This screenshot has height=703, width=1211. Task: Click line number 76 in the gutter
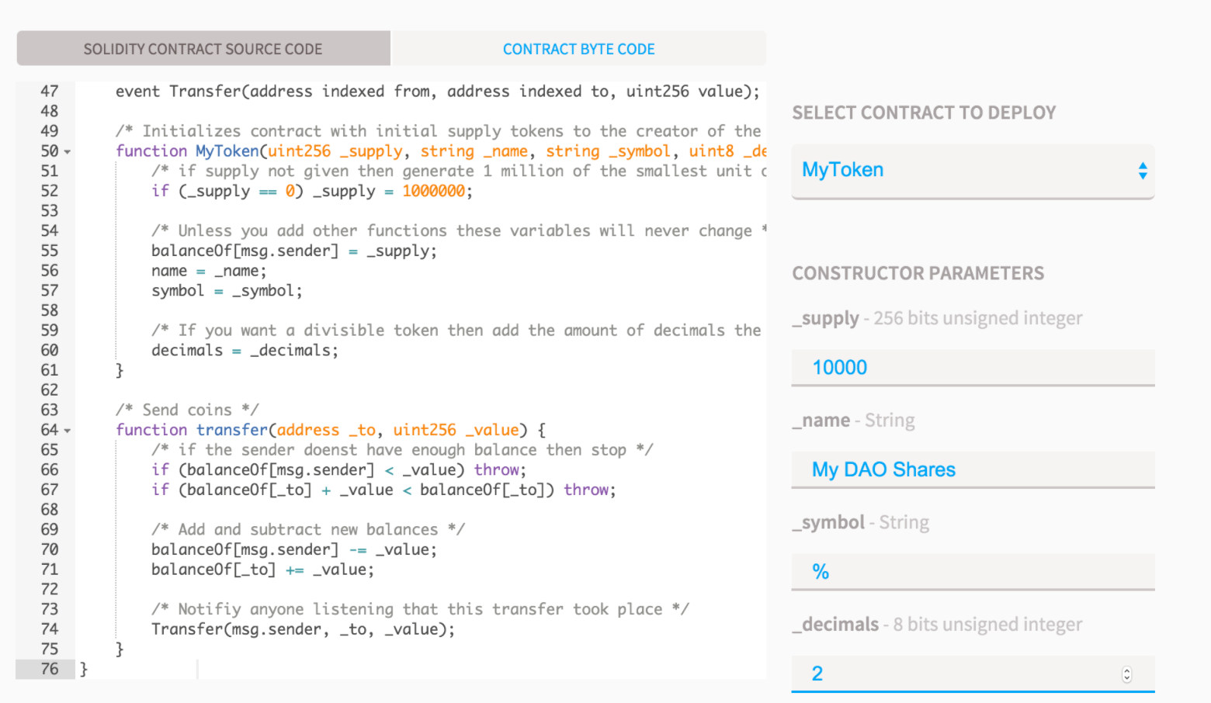coord(50,669)
